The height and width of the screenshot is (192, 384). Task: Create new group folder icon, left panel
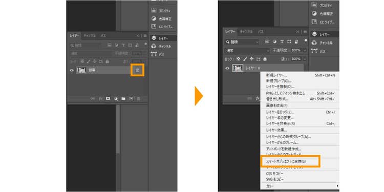[x=123, y=98]
